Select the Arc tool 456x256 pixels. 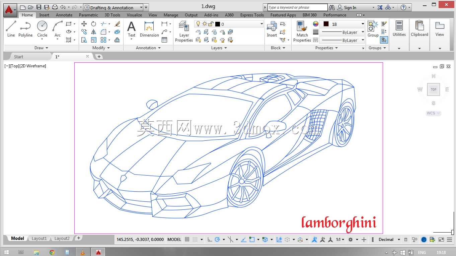(x=58, y=29)
